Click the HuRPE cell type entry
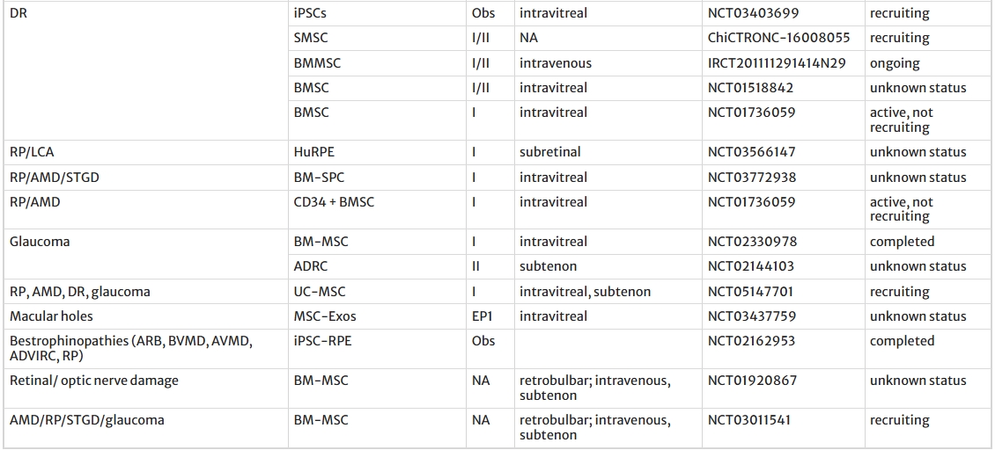The image size is (995, 450). pyautogui.click(x=313, y=152)
